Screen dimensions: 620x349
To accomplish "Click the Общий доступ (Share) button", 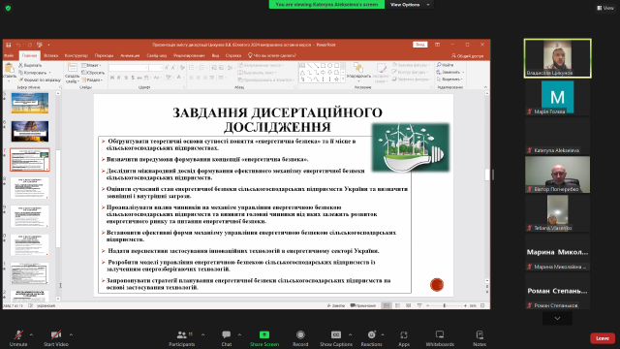I will (x=467, y=56).
